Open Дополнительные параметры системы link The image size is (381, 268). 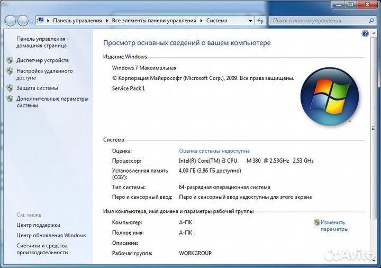[x=52, y=102]
